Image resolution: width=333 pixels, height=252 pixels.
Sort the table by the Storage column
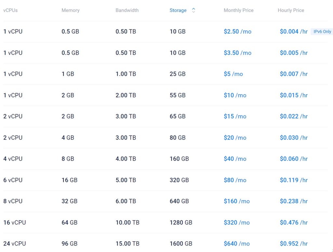tap(178, 10)
